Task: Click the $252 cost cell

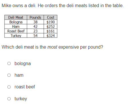Action: (x=50, y=26)
